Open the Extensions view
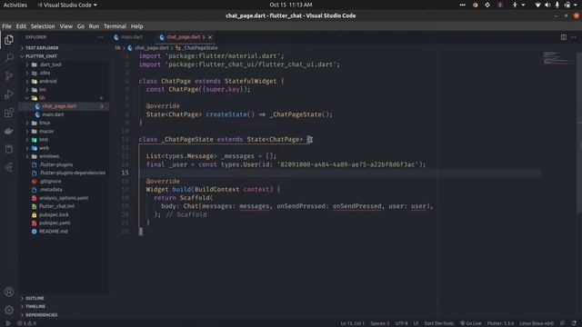The height and width of the screenshot is (327, 582). pos(9,113)
